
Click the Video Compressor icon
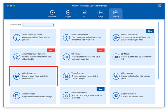(66, 38)
